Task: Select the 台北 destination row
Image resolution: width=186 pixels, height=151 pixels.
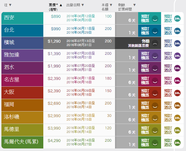Action: coord(22,30)
